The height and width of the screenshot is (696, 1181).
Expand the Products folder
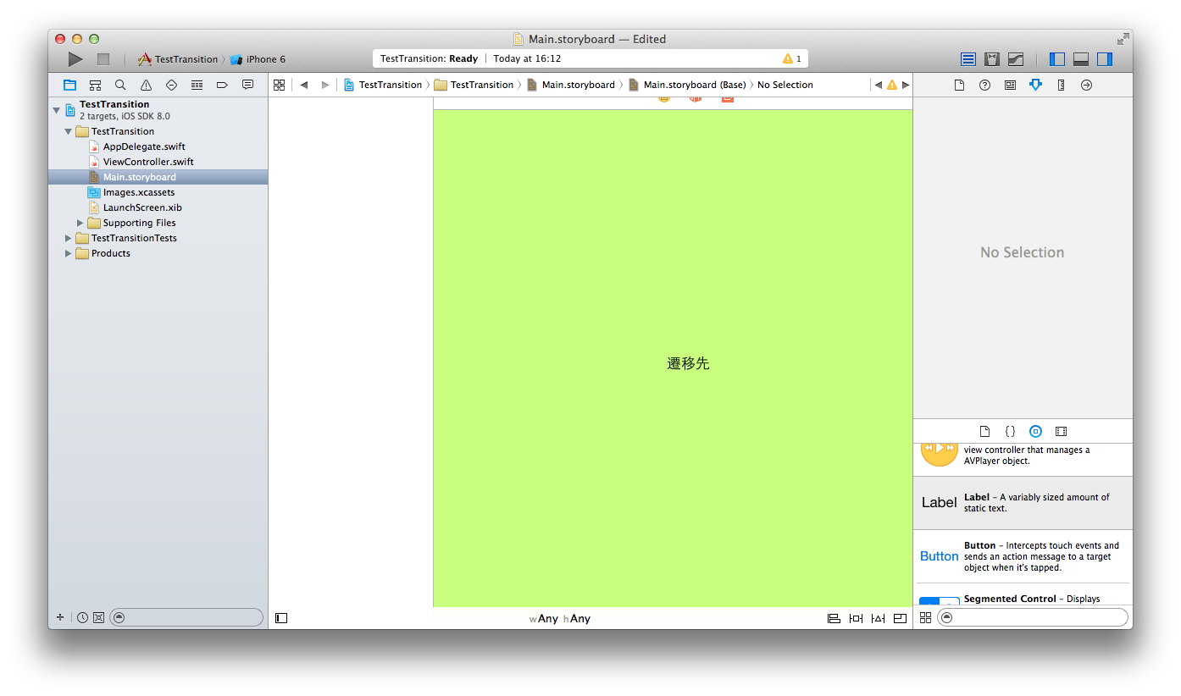click(x=69, y=253)
